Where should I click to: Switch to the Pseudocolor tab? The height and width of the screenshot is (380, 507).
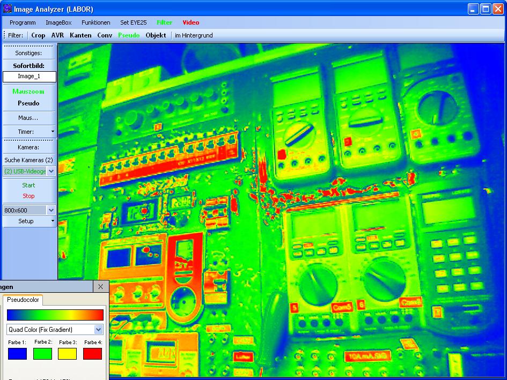point(23,300)
